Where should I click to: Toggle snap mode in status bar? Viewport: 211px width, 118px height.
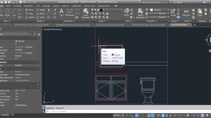point(127,115)
